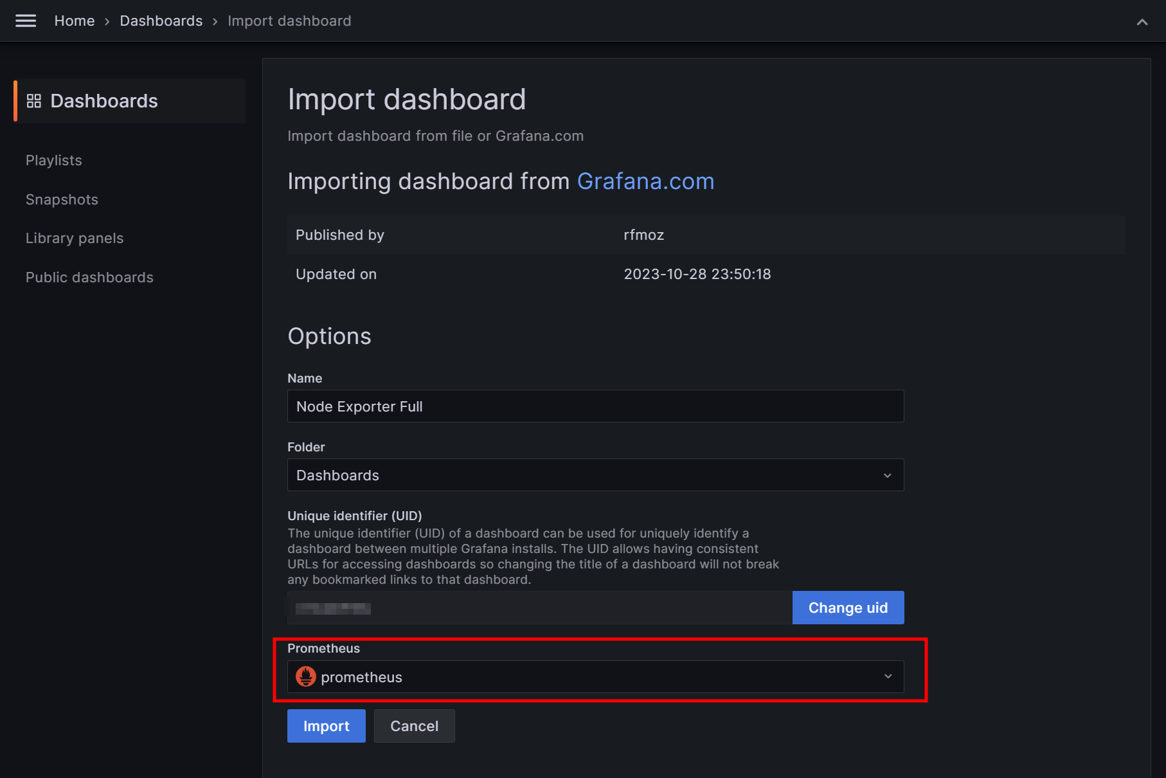Screen dimensions: 1166x778
Task: Collapse the top bar with the chevron-up icon
Action: coord(1142,22)
